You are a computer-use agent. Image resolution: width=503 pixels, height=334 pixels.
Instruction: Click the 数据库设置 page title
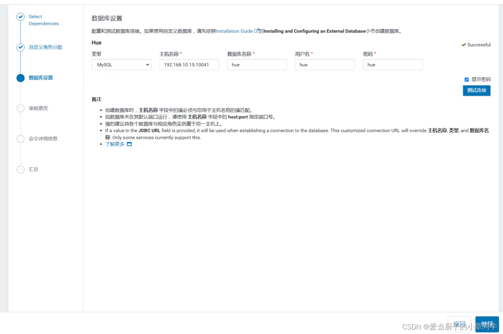[107, 18]
